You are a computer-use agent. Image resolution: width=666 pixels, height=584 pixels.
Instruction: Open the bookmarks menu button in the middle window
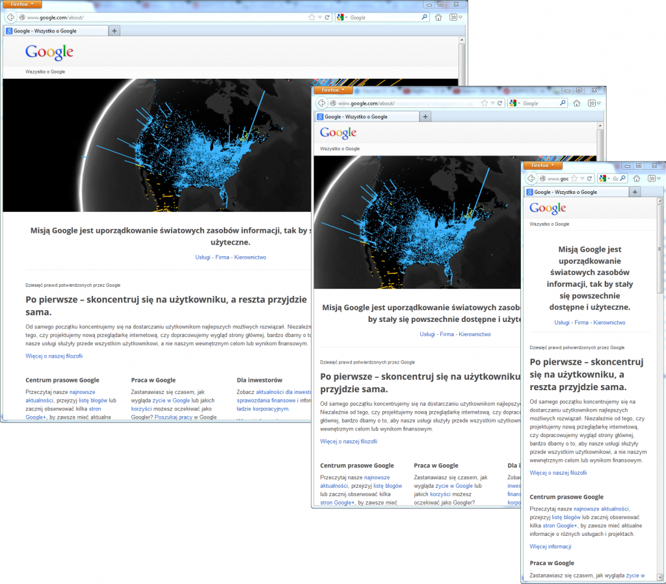point(594,103)
